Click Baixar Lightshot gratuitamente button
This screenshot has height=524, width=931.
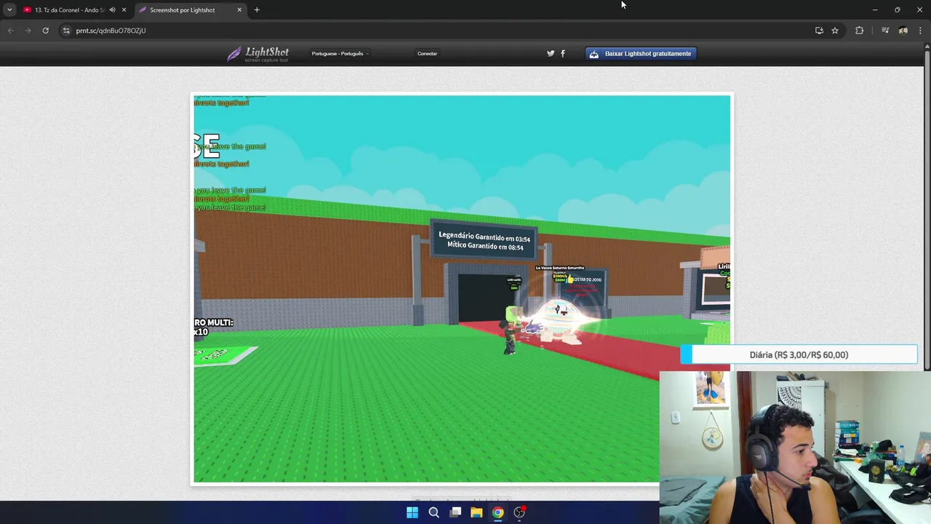641,54
